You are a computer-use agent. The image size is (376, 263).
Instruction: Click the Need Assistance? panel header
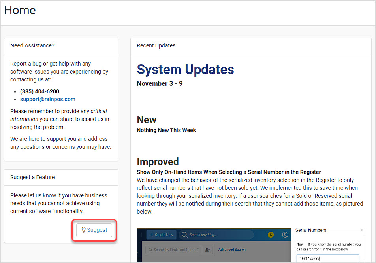coord(61,45)
